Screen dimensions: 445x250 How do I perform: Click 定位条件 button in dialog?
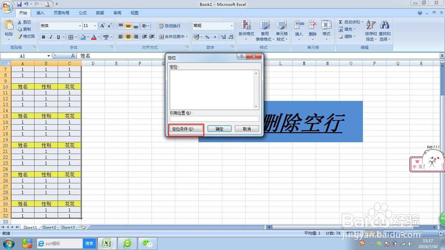tap(186, 129)
